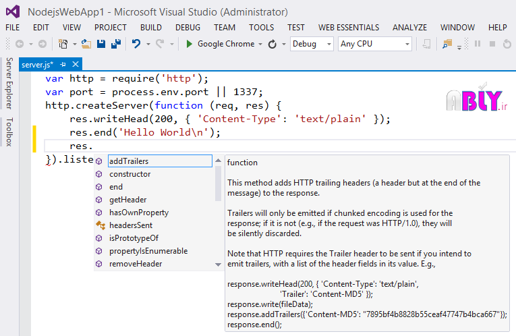
Task: Save the current file with disk icon
Action: [101, 44]
